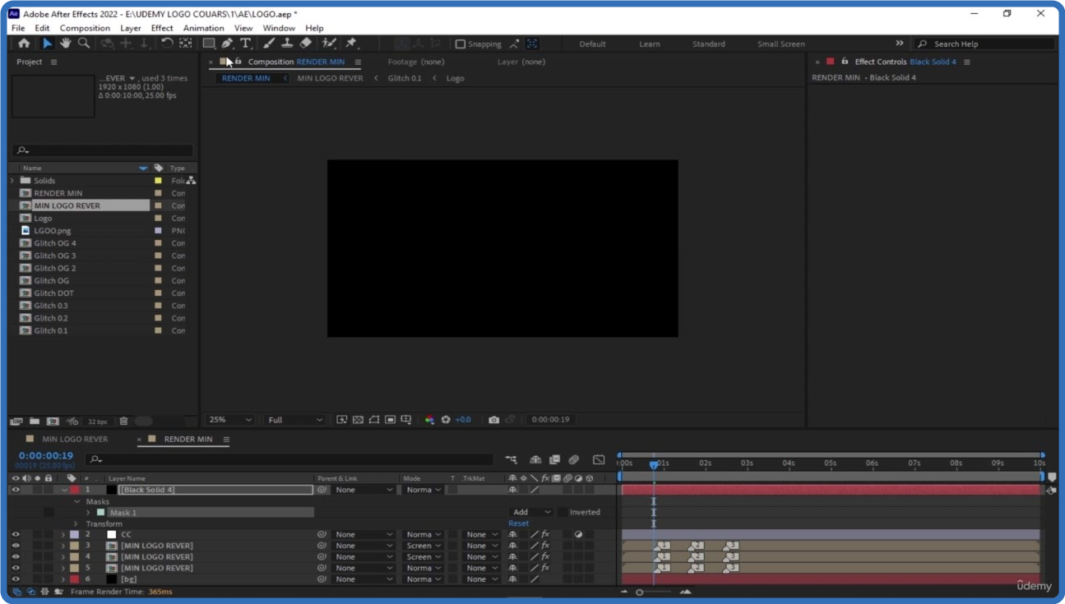The height and width of the screenshot is (604, 1065).
Task: Open the Screen mode dropdown for layer 3
Action: click(424, 546)
